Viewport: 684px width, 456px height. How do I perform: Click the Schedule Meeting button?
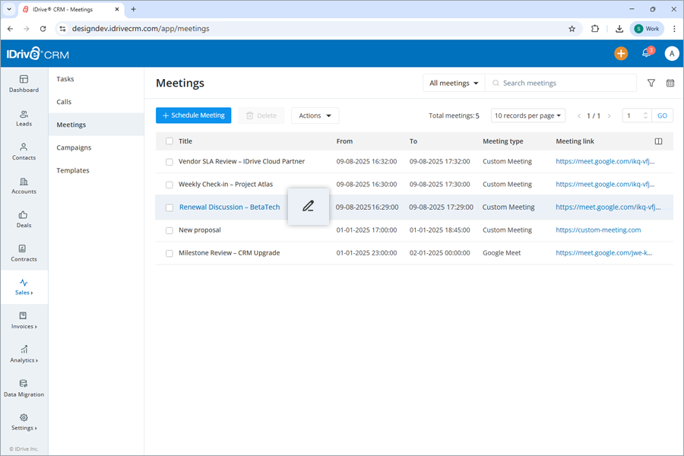193,116
